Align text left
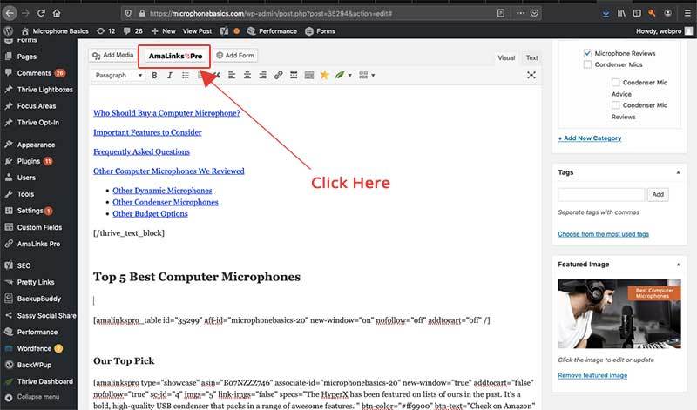 [x=232, y=75]
